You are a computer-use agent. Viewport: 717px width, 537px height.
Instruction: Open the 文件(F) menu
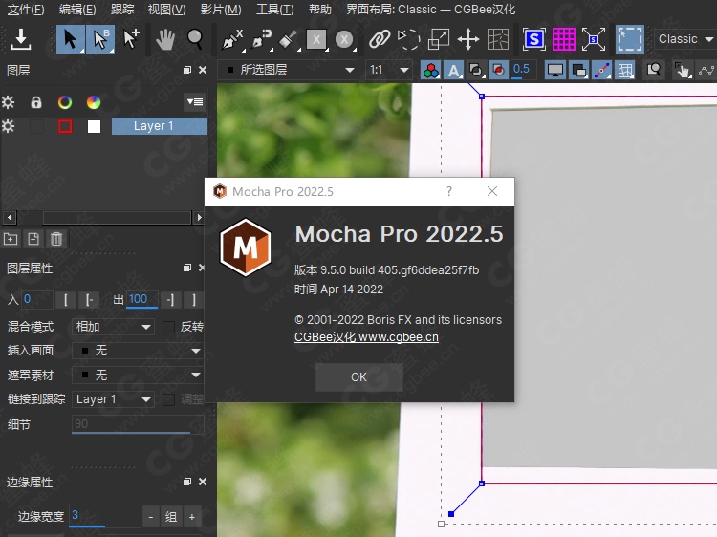pos(26,10)
